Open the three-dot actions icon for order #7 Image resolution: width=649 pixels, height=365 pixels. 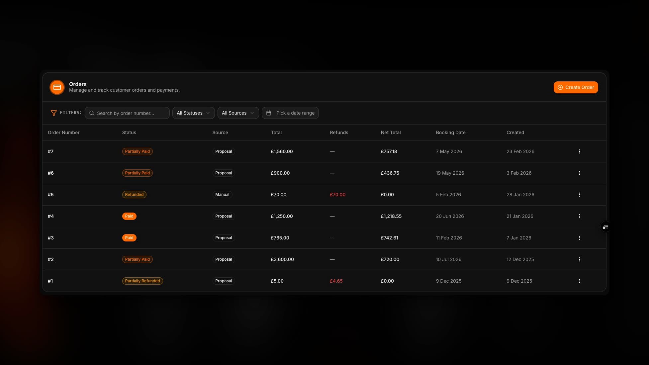pyautogui.click(x=579, y=151)
